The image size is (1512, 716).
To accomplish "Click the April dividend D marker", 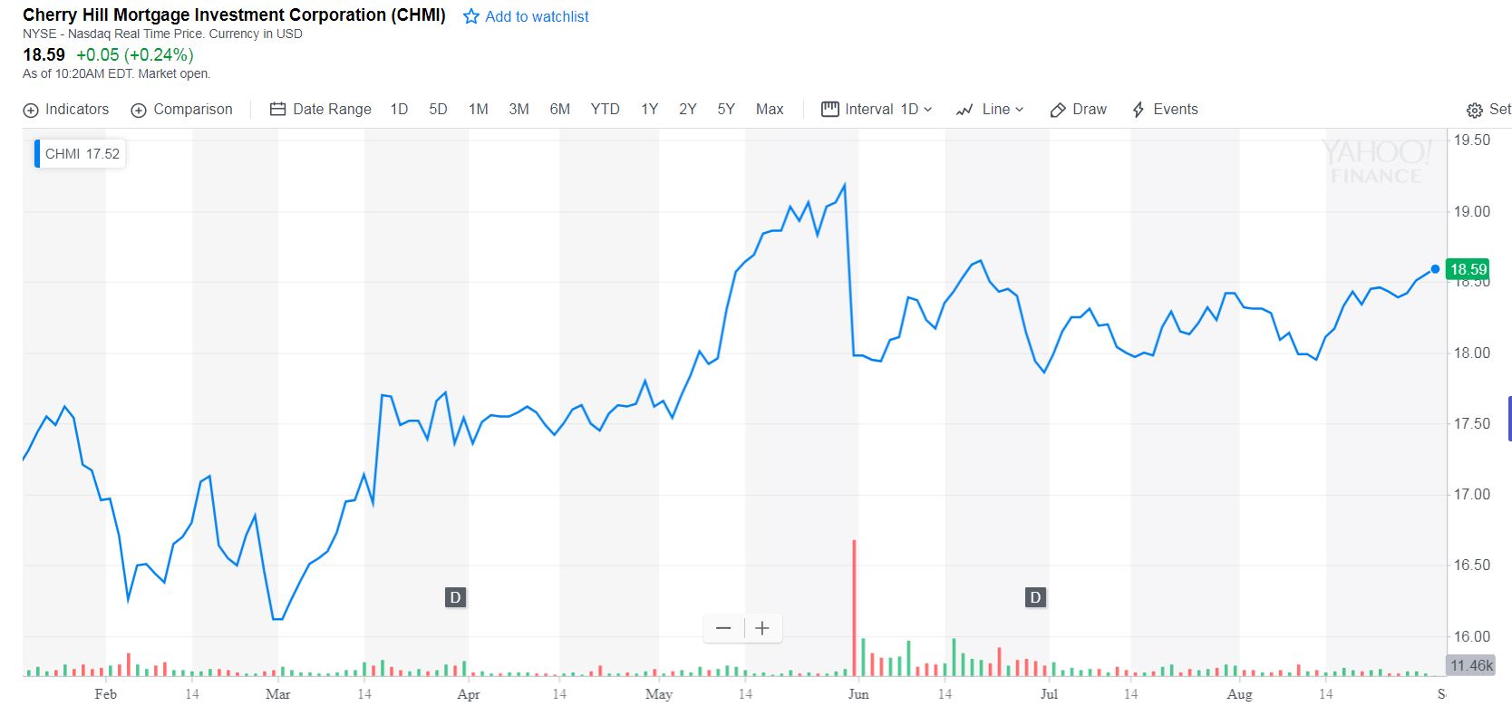I will click(x=456, y=597).
